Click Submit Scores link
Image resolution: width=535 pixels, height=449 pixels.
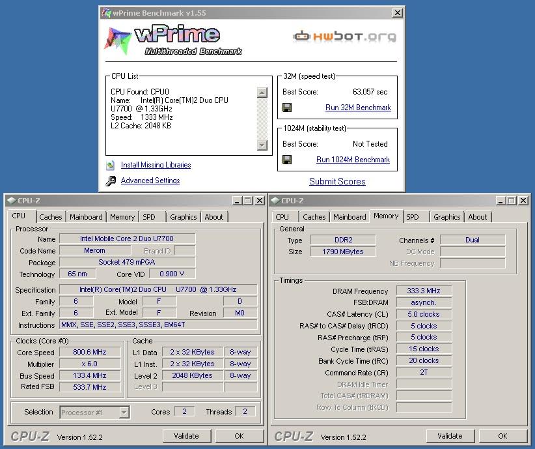coord(337,181)
